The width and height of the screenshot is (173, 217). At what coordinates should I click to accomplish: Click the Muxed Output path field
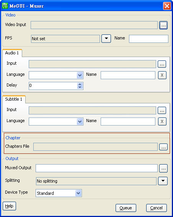coord(96,168)
